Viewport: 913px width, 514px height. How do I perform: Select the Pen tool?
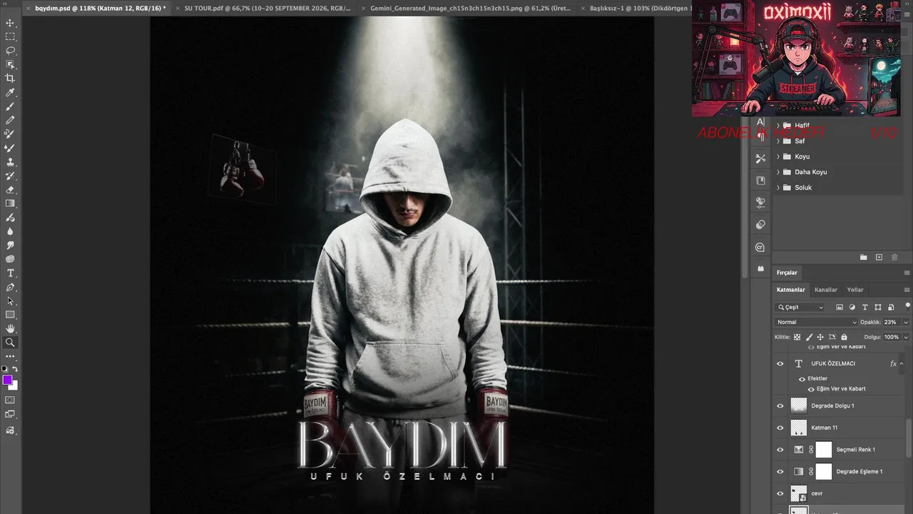click(x=10, y=287)
